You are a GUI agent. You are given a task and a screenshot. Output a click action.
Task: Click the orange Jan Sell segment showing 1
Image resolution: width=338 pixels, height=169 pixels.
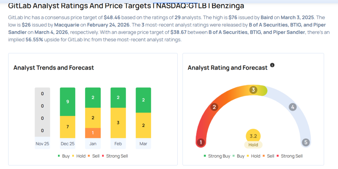coord(93,133)
